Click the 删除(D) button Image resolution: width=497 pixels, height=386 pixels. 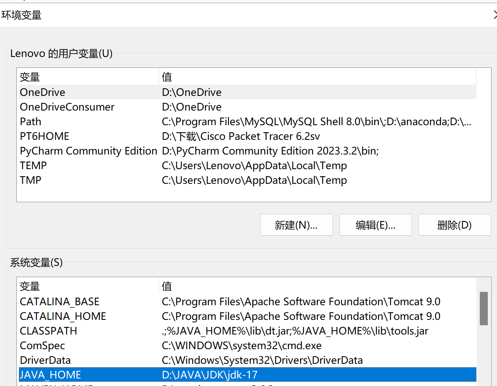(x=454, y=225)
